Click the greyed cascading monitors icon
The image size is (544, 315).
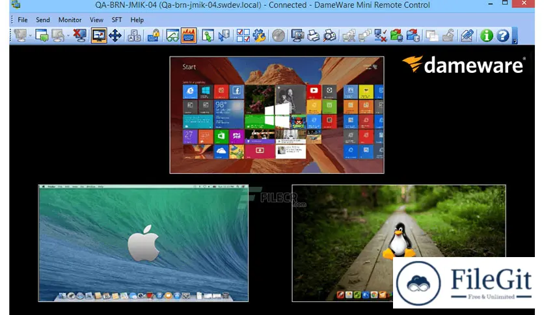click(364, 35)
